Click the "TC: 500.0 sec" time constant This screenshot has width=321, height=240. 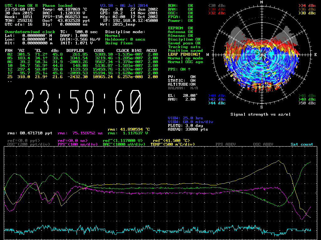click(x=79, y=32)
